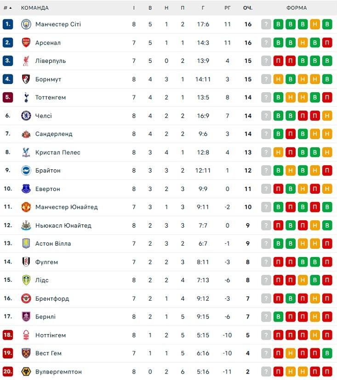The width and height of the screenshot is (337, 380).
Task: Sort table by РГ goal difference header
Action: [227, 8]
